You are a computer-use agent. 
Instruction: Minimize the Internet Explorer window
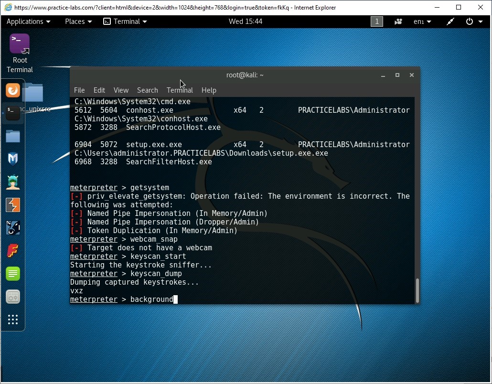click(437, 7)
